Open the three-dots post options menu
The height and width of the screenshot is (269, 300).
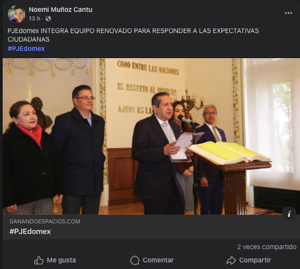point(288,13)
